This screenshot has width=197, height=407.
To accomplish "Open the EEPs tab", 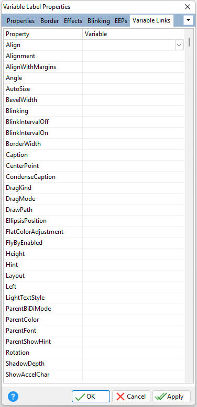I will (121, 21).
